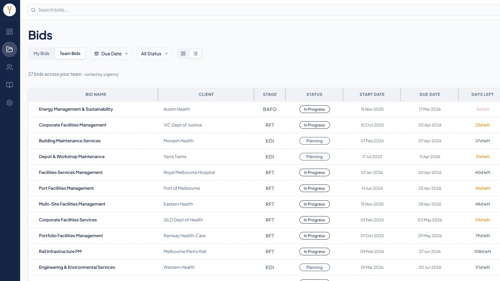
Task: Click start date 14 Jun 2024
Action: click(372, 188)
